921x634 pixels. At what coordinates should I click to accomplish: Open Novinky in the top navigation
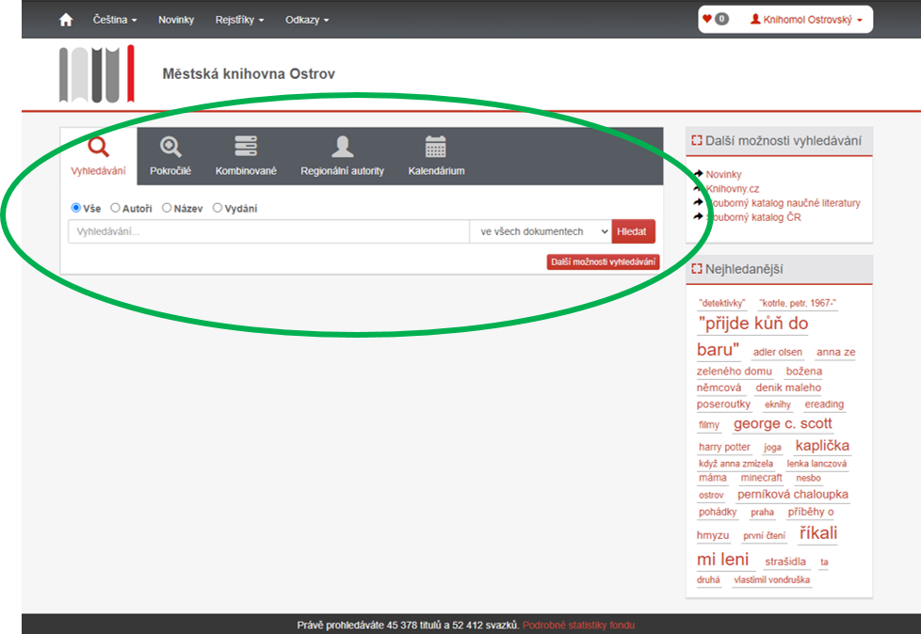176,20
